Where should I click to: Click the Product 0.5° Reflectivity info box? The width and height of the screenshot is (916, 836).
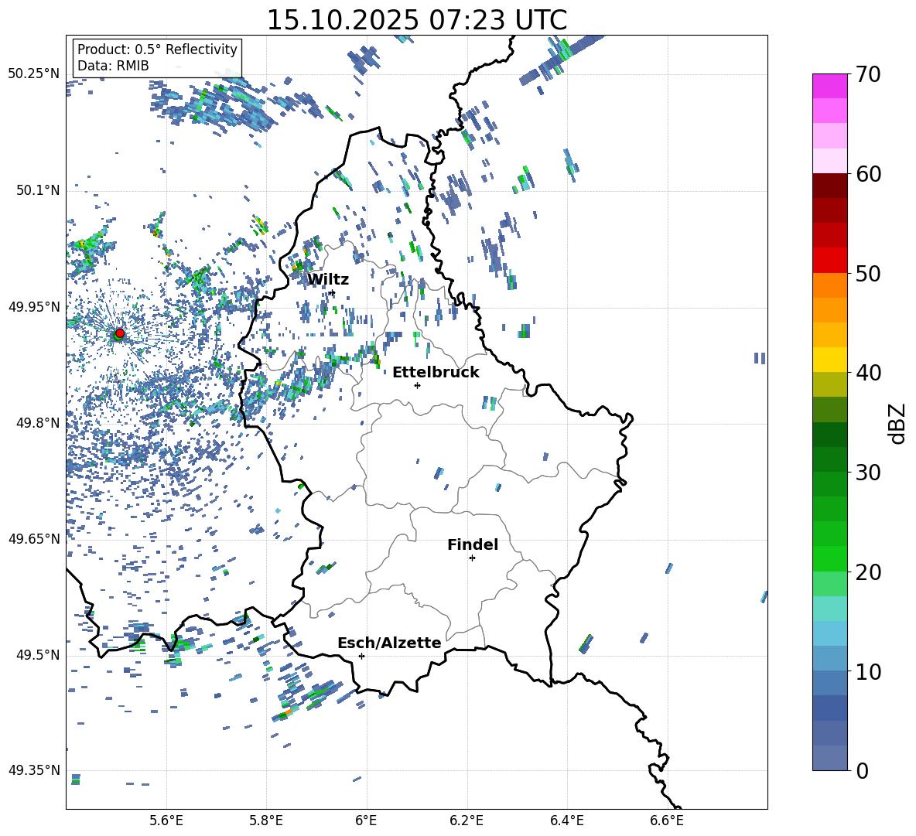point(157,58)
